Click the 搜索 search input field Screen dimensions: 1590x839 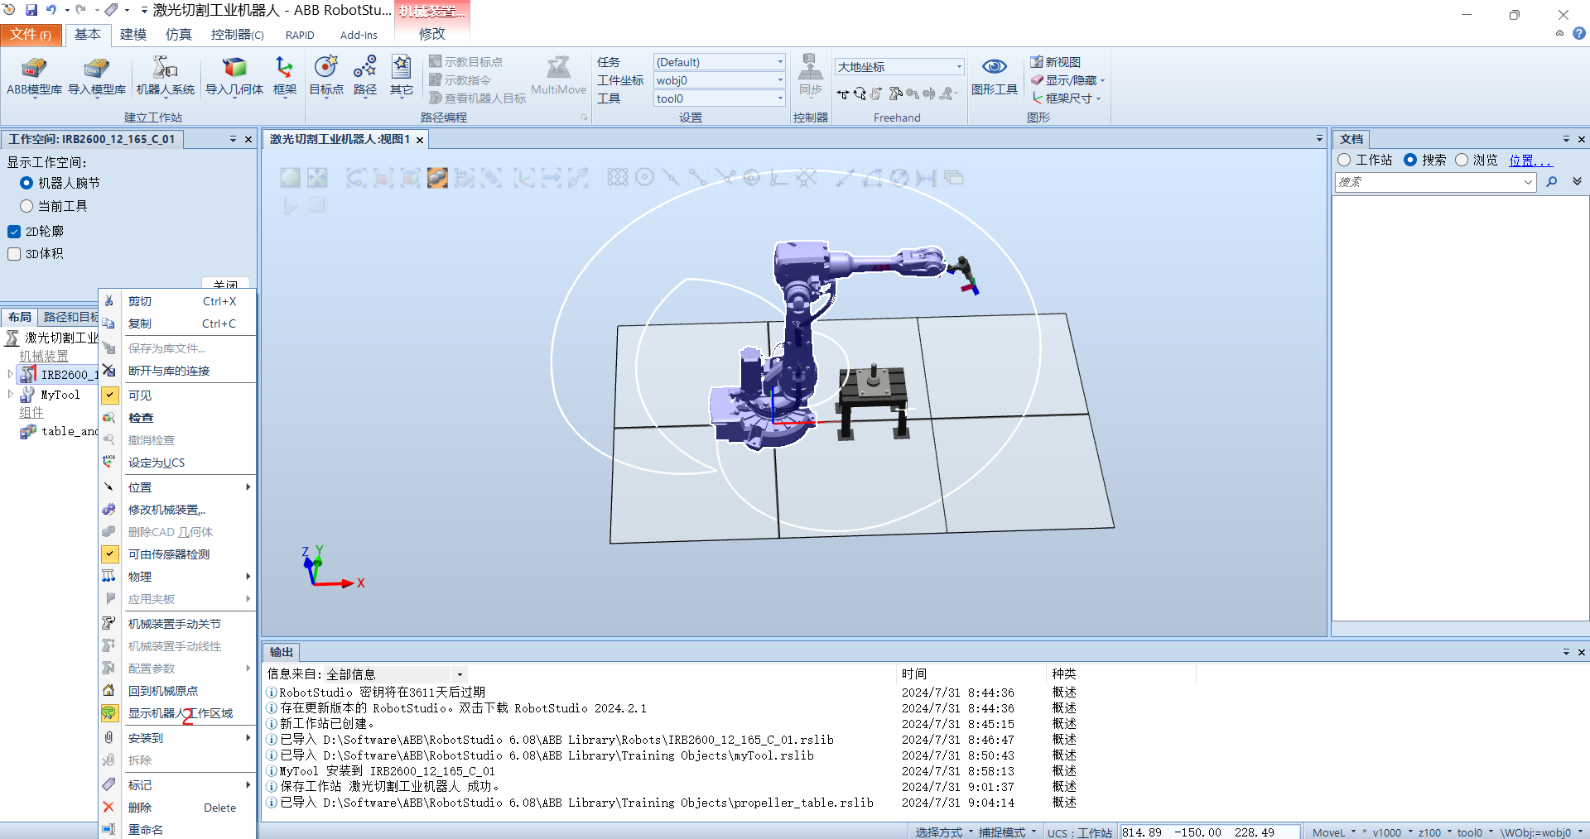pos(1435,182)
